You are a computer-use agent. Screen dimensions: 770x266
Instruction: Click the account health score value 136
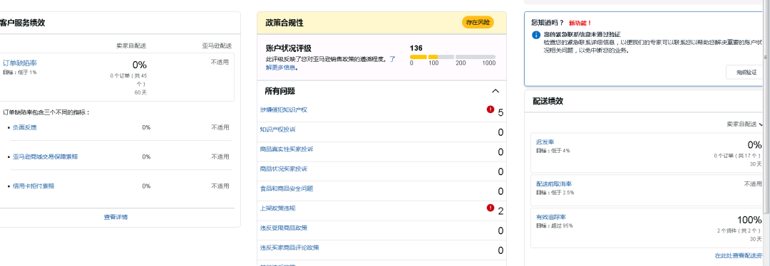416,48
